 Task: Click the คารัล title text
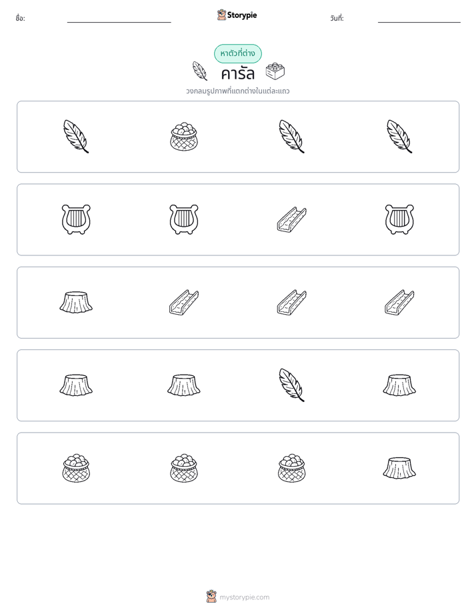pos(237,73)
